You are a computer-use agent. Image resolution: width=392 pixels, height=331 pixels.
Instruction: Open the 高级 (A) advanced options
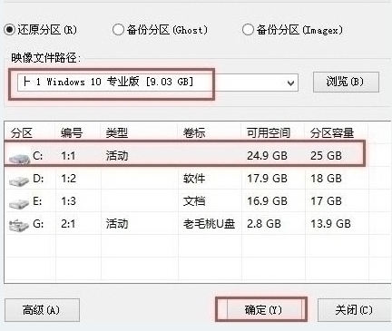[42, 310]
